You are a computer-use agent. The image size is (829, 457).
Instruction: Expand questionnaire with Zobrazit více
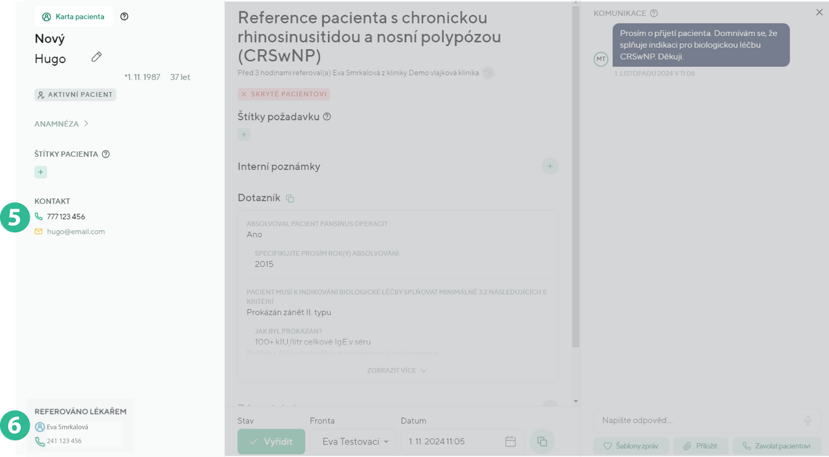[x=397, y=371]
